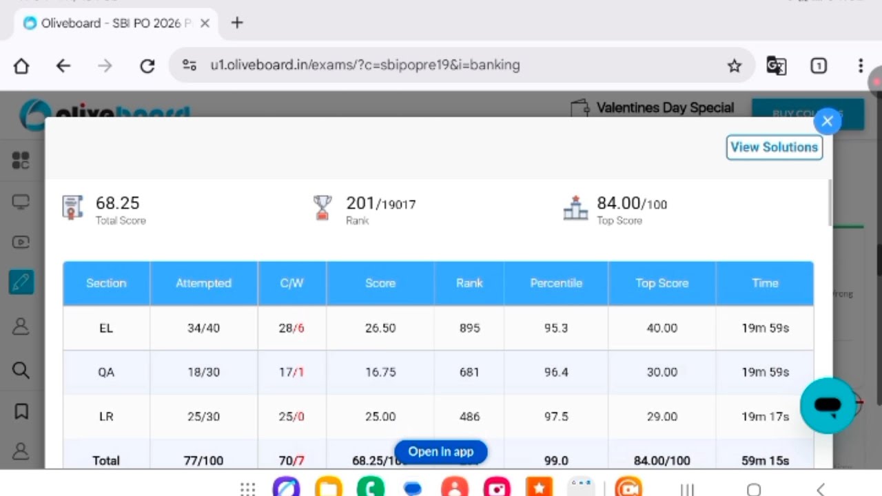Tap the browser home icon

21,65
